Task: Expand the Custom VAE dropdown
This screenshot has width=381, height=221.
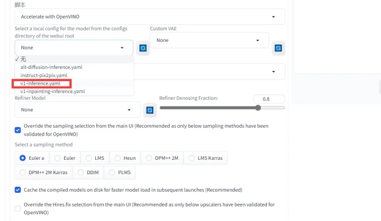Action: [x=209, y=40]
